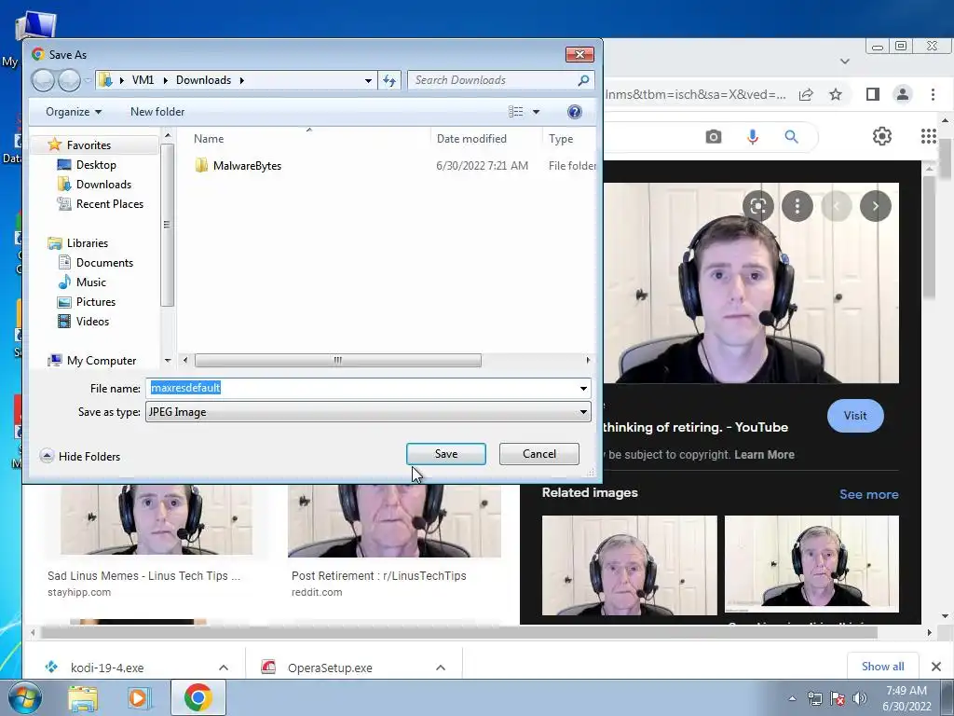This screenshot has width=954, height=716.
Task: Open the Help icon in Save As dialog
Action: click(574, 112)
